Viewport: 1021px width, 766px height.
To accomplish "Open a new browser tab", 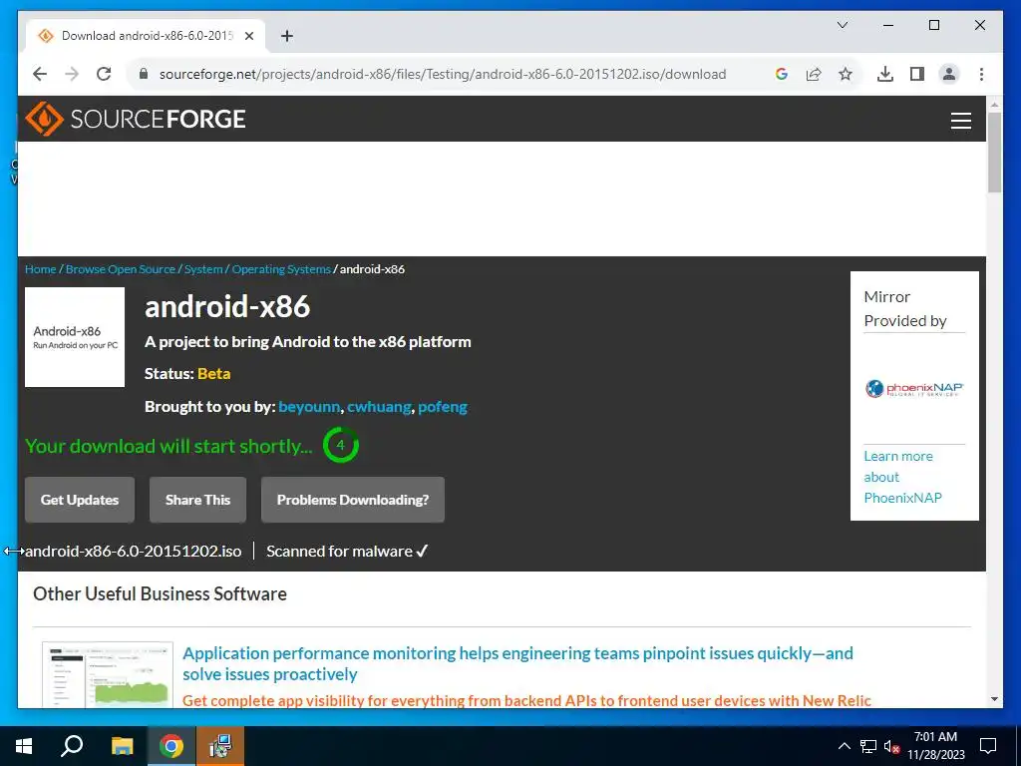I will tap(286, 36).
